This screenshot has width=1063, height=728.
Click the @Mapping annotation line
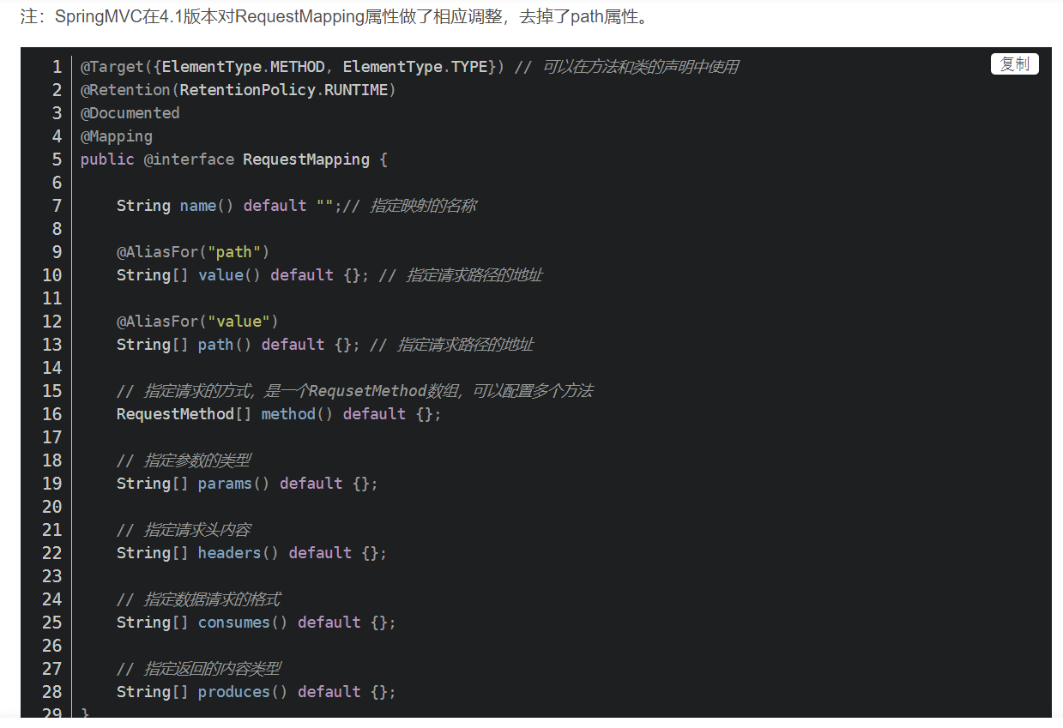click(x=117, y=136)
